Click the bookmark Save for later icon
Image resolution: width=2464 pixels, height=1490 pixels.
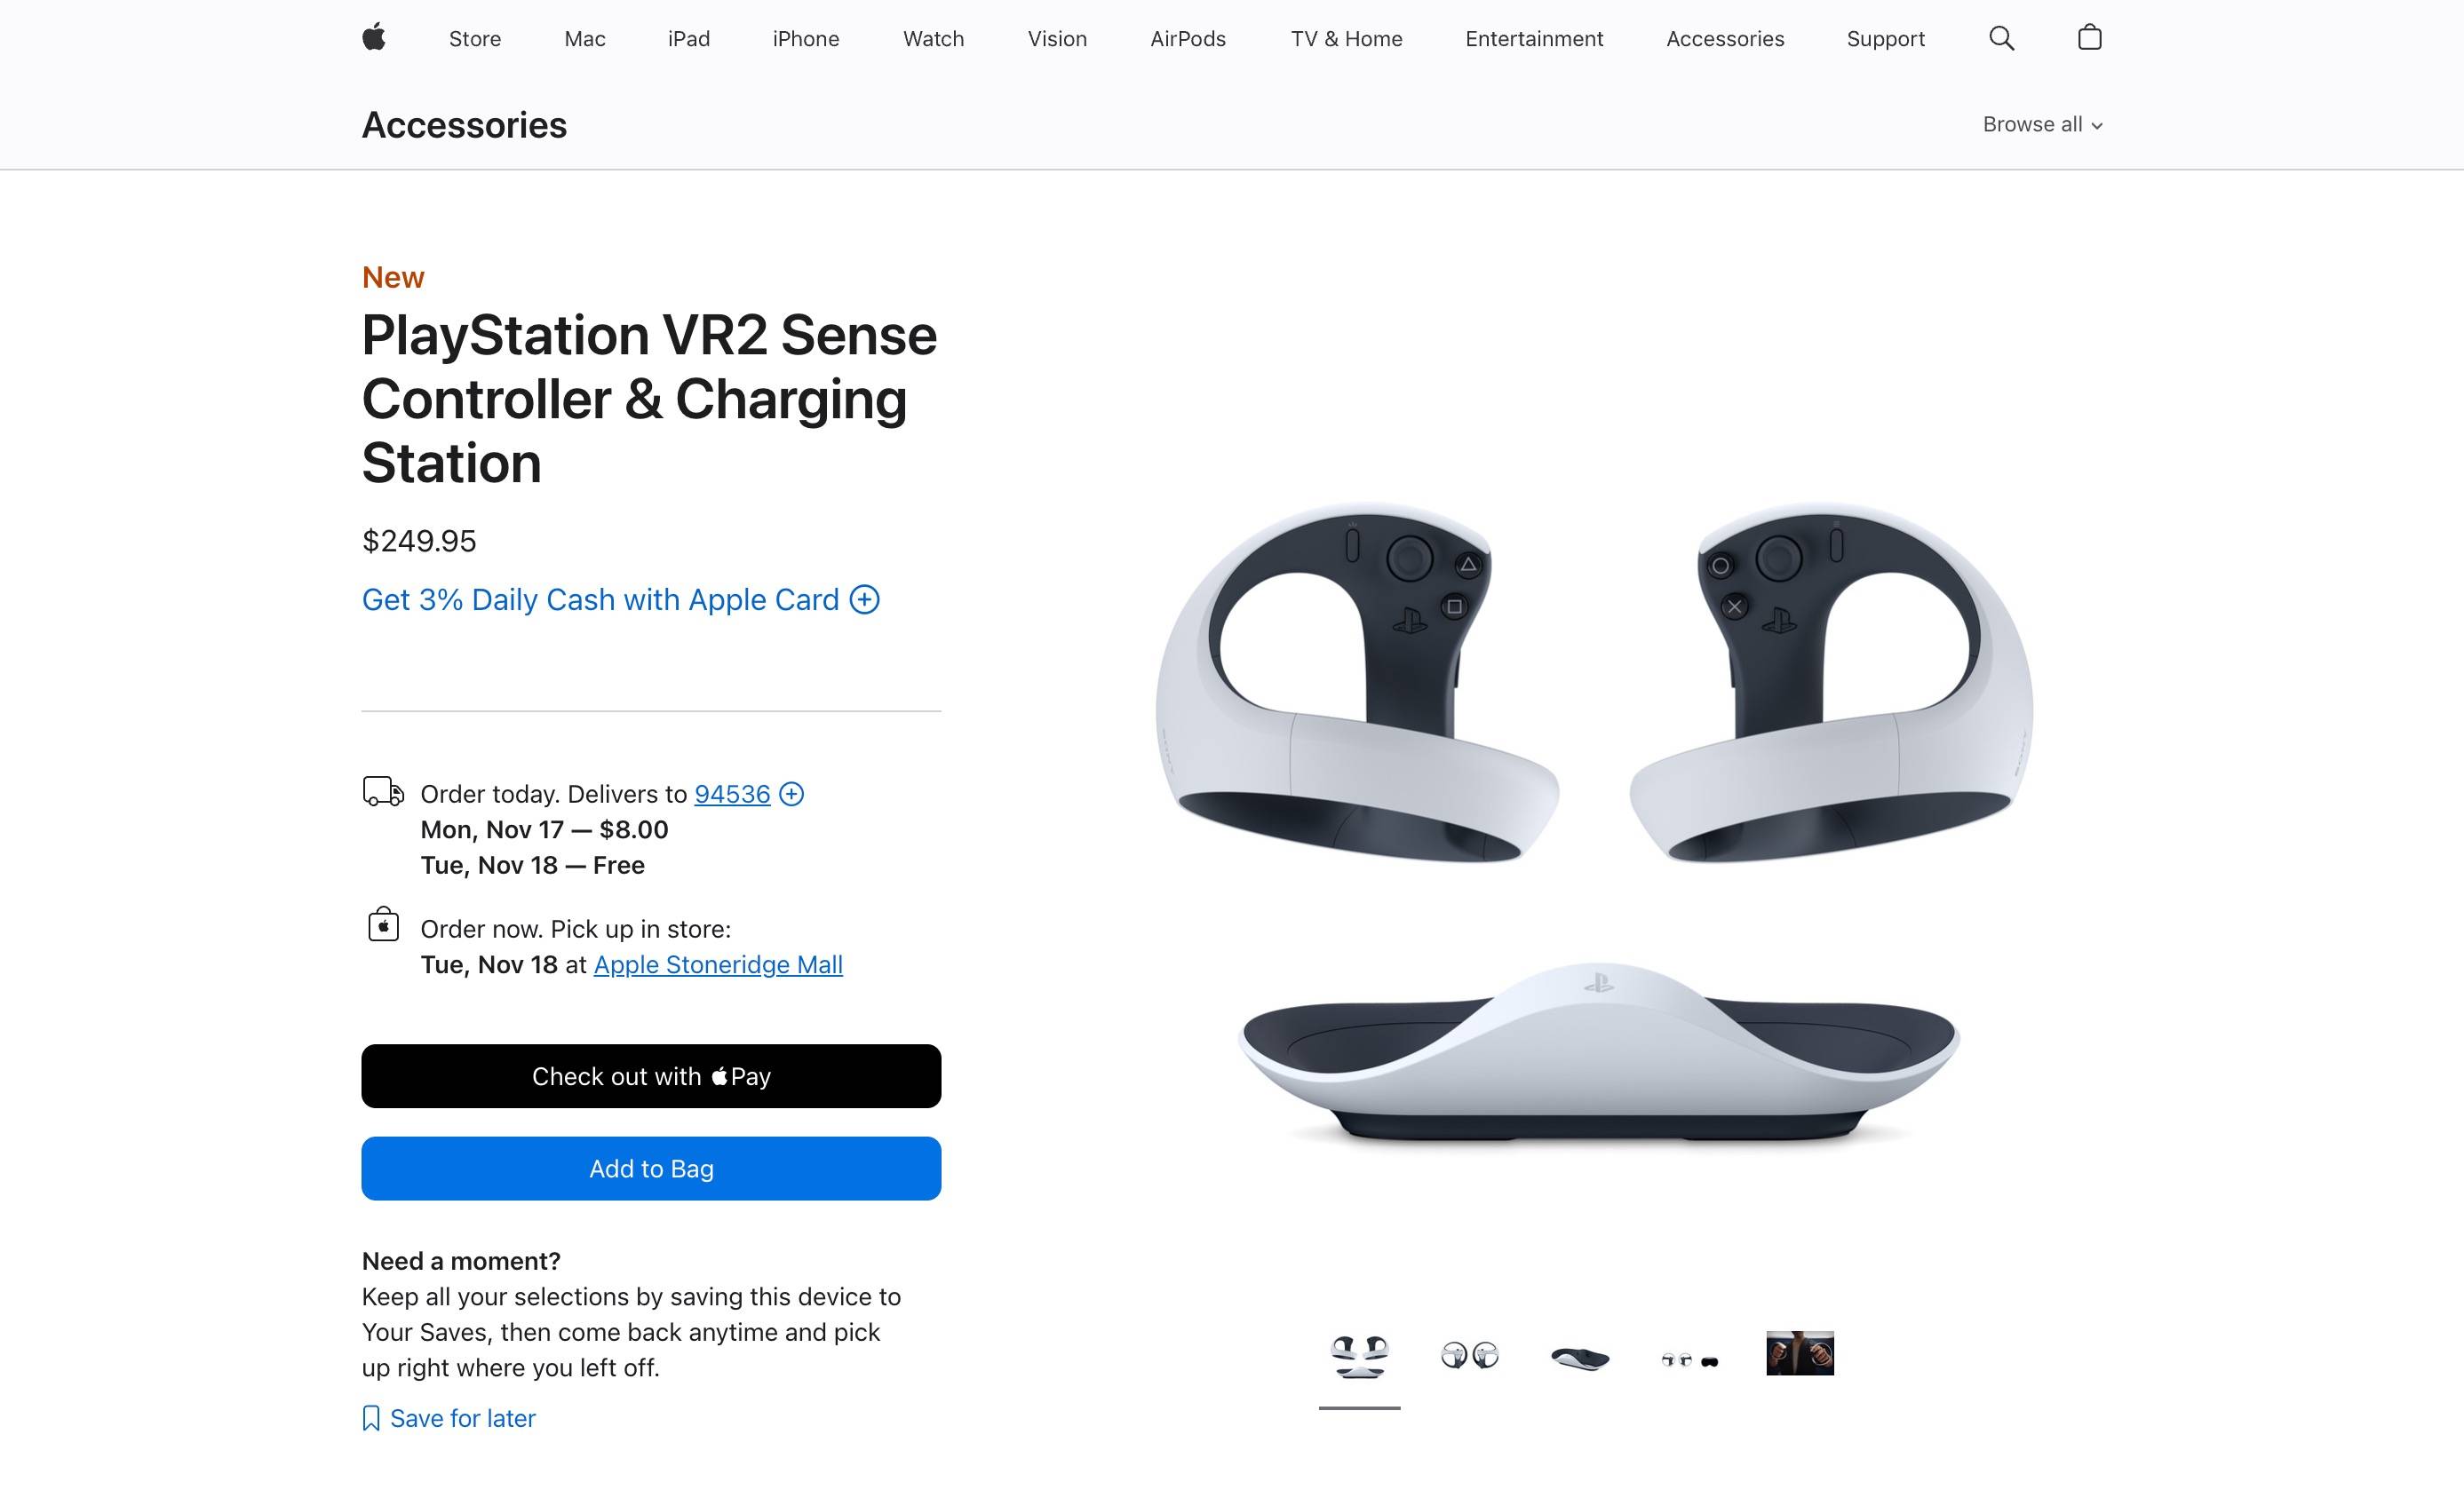371,1418
